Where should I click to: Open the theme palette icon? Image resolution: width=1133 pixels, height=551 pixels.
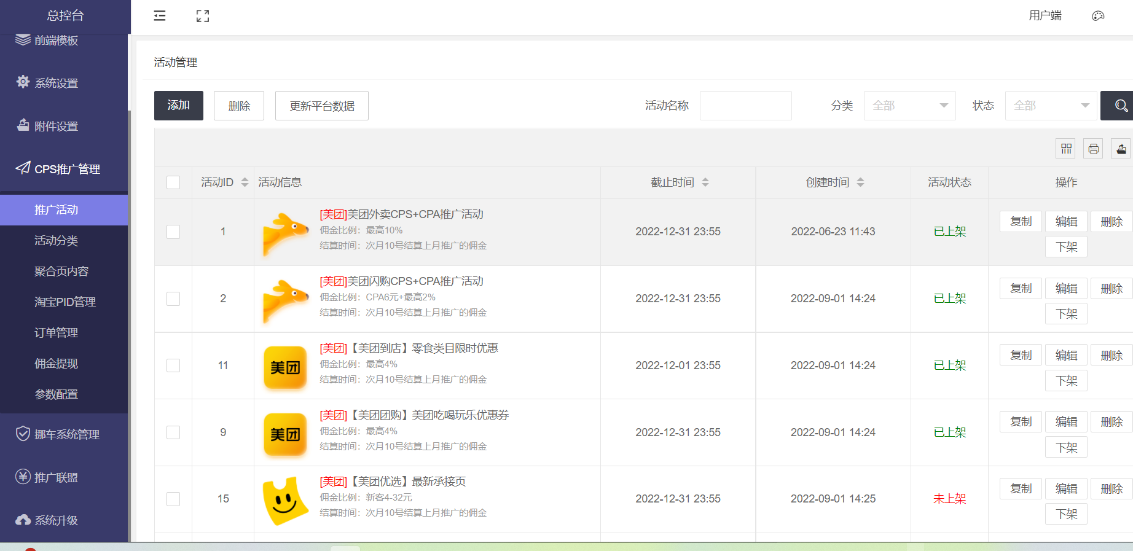coord(1098,16)
